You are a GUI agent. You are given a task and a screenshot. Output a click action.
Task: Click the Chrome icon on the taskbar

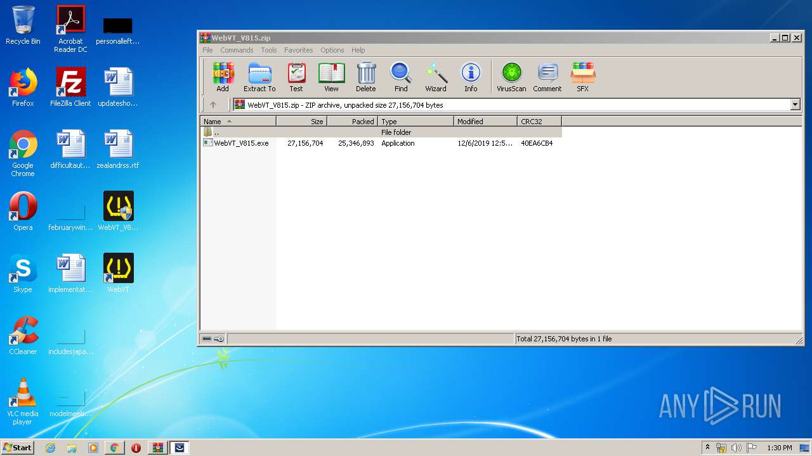(x=114, y=448)
